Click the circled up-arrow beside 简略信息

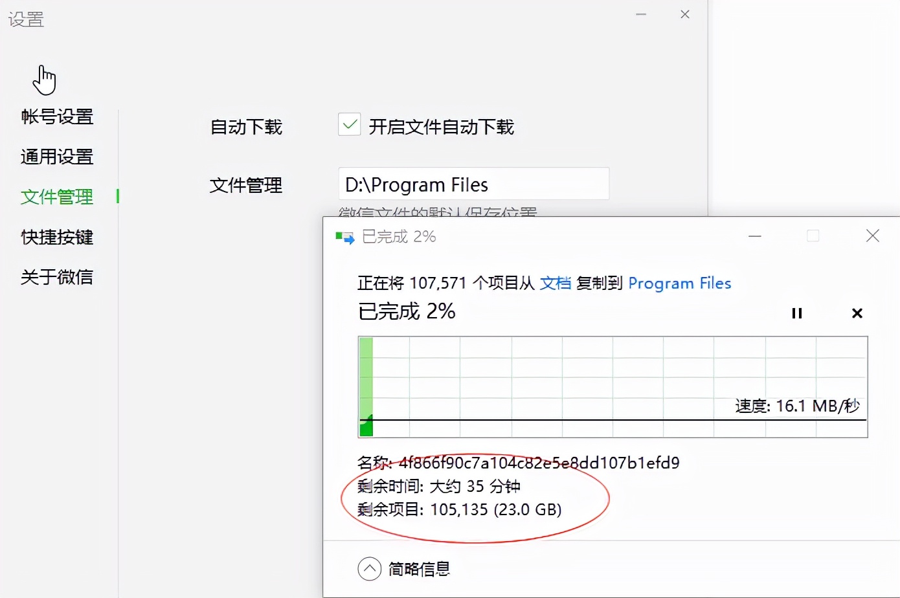(369, 568)
